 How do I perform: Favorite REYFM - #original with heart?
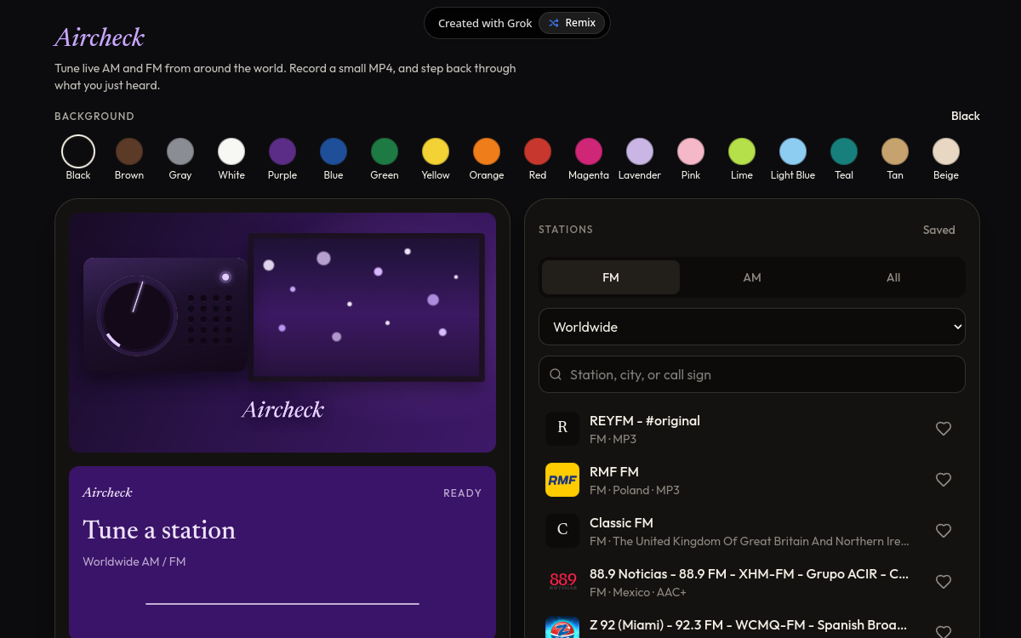point(944,429)
